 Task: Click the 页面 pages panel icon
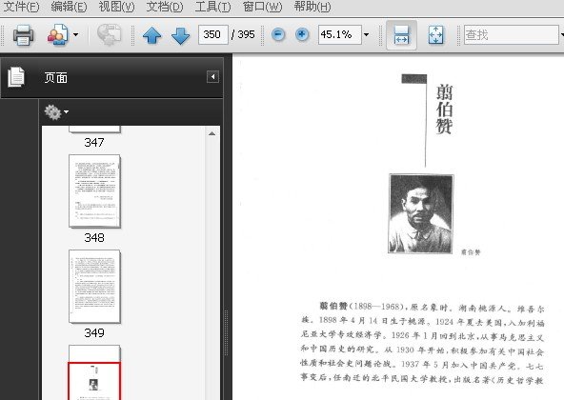tap(16, 76)
